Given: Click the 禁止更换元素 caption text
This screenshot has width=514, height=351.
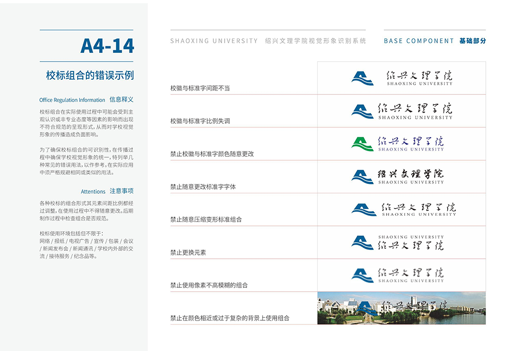Looking at the screenshot, I should tap(188, 253).
